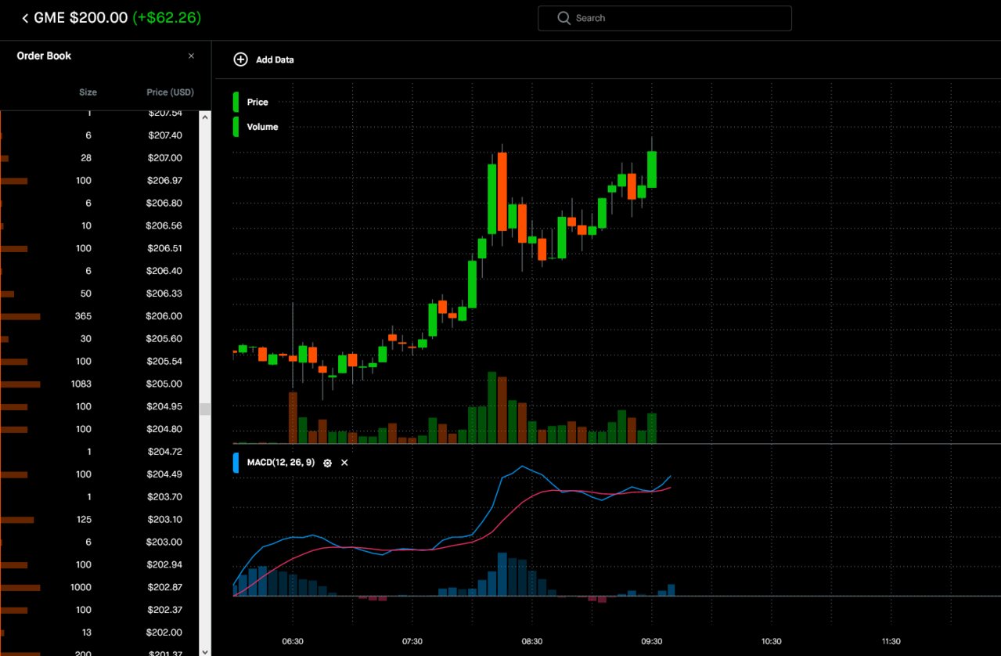This screenshot has width=1001, height=656.
Task: Click the GME $200.00 ticker title
Action: point(81,18)
